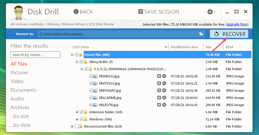
Task: Preview $R8Y01MY.jpg with magnifier icon
Action: (x=164, y=90)
